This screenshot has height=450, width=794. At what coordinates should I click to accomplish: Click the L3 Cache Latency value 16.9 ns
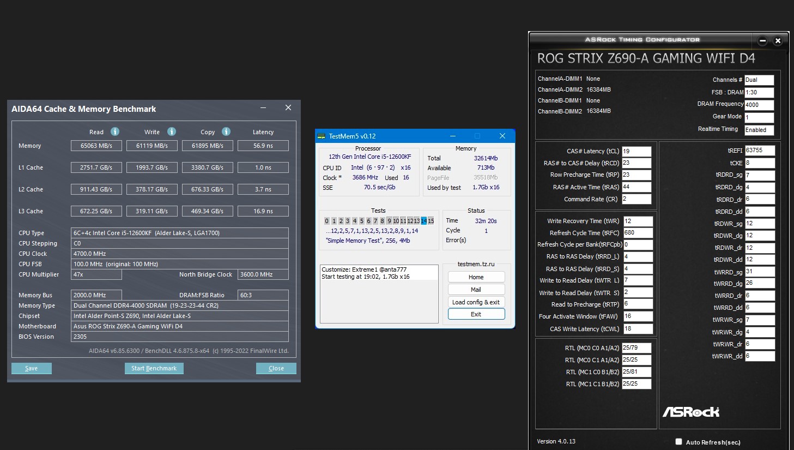coord(263,211)
